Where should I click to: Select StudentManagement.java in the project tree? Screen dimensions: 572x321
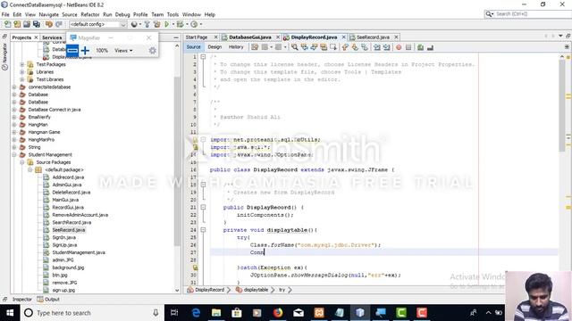pyautogui.click(x=79, y=252)
